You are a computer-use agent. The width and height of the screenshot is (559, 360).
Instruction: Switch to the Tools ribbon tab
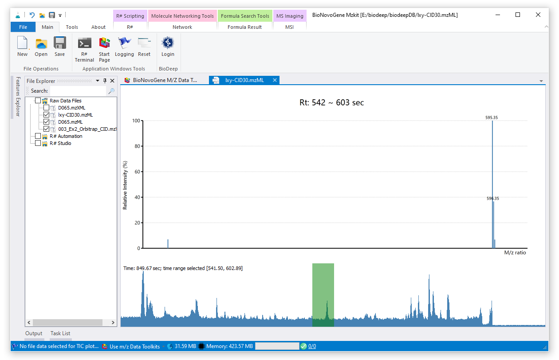pos(72,27)
